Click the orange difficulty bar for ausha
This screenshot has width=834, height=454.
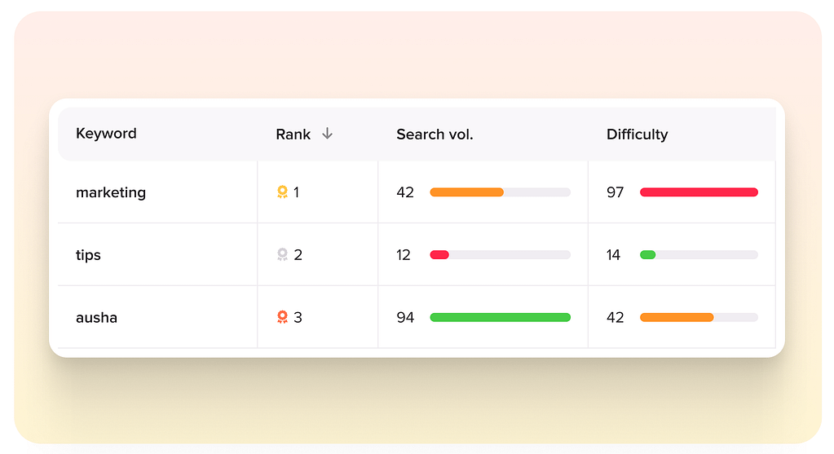coord(677,317)
